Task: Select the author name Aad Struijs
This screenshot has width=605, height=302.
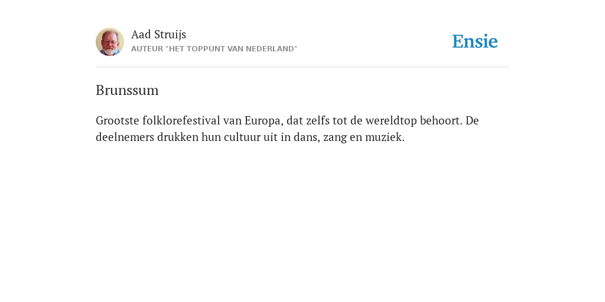Action: coord(158,35)
